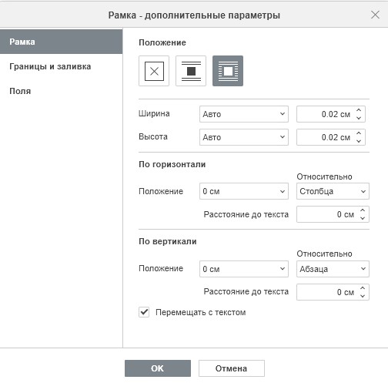Click the Высота label
The image size is (388, 383).
[x=153, y=136]
